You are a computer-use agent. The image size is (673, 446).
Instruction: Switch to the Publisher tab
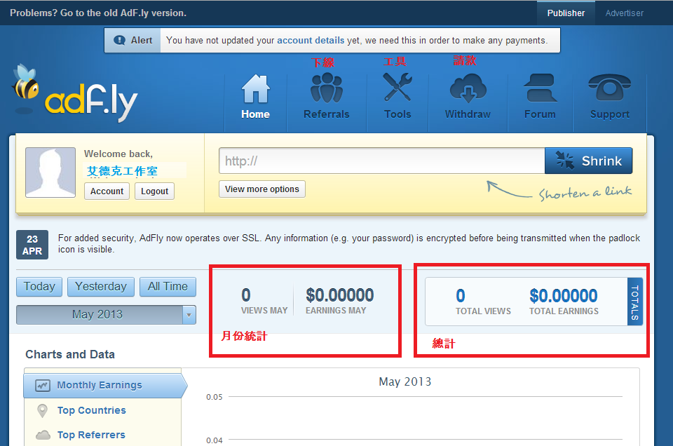pos(566,13)
